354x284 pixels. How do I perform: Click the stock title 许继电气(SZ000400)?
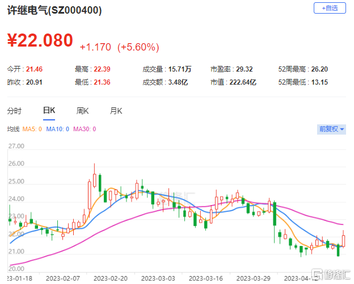pos(54,10)
